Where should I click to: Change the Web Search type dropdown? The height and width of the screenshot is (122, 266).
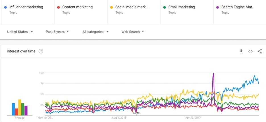(132, 32)
